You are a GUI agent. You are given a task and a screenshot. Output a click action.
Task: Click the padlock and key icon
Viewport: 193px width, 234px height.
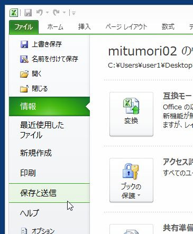point(131,172)
